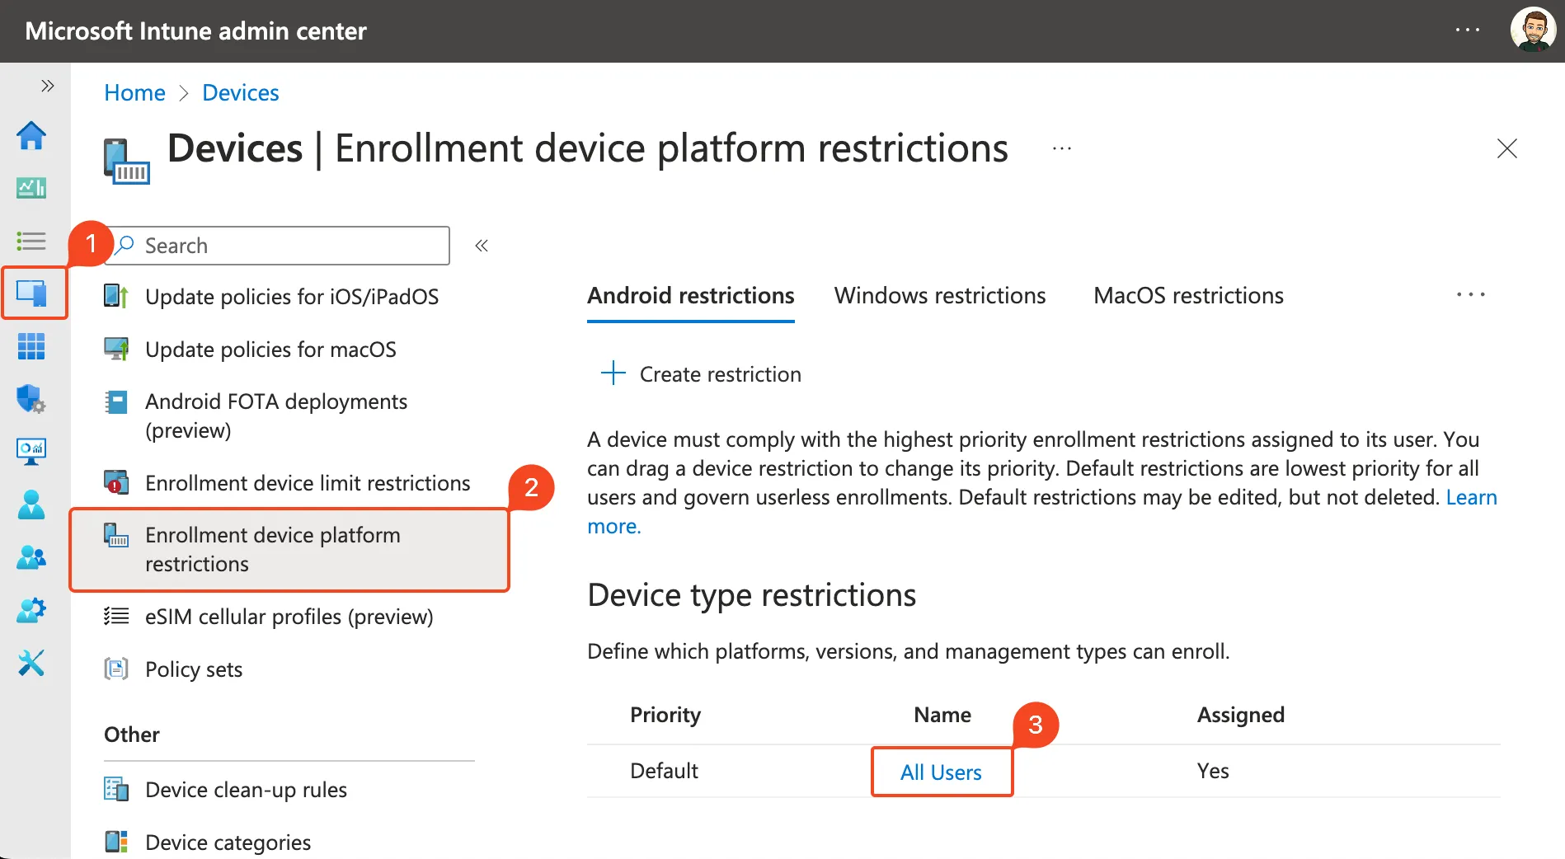Image resolution: width=1565 pixels, height=859 pixels.
Task: Open Groups icon in left sidebar
Action: (x=31, y=557)
